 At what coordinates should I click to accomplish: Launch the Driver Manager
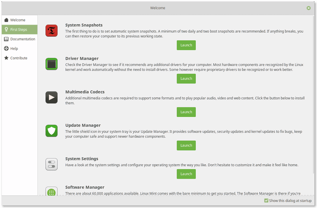point(186,78)
